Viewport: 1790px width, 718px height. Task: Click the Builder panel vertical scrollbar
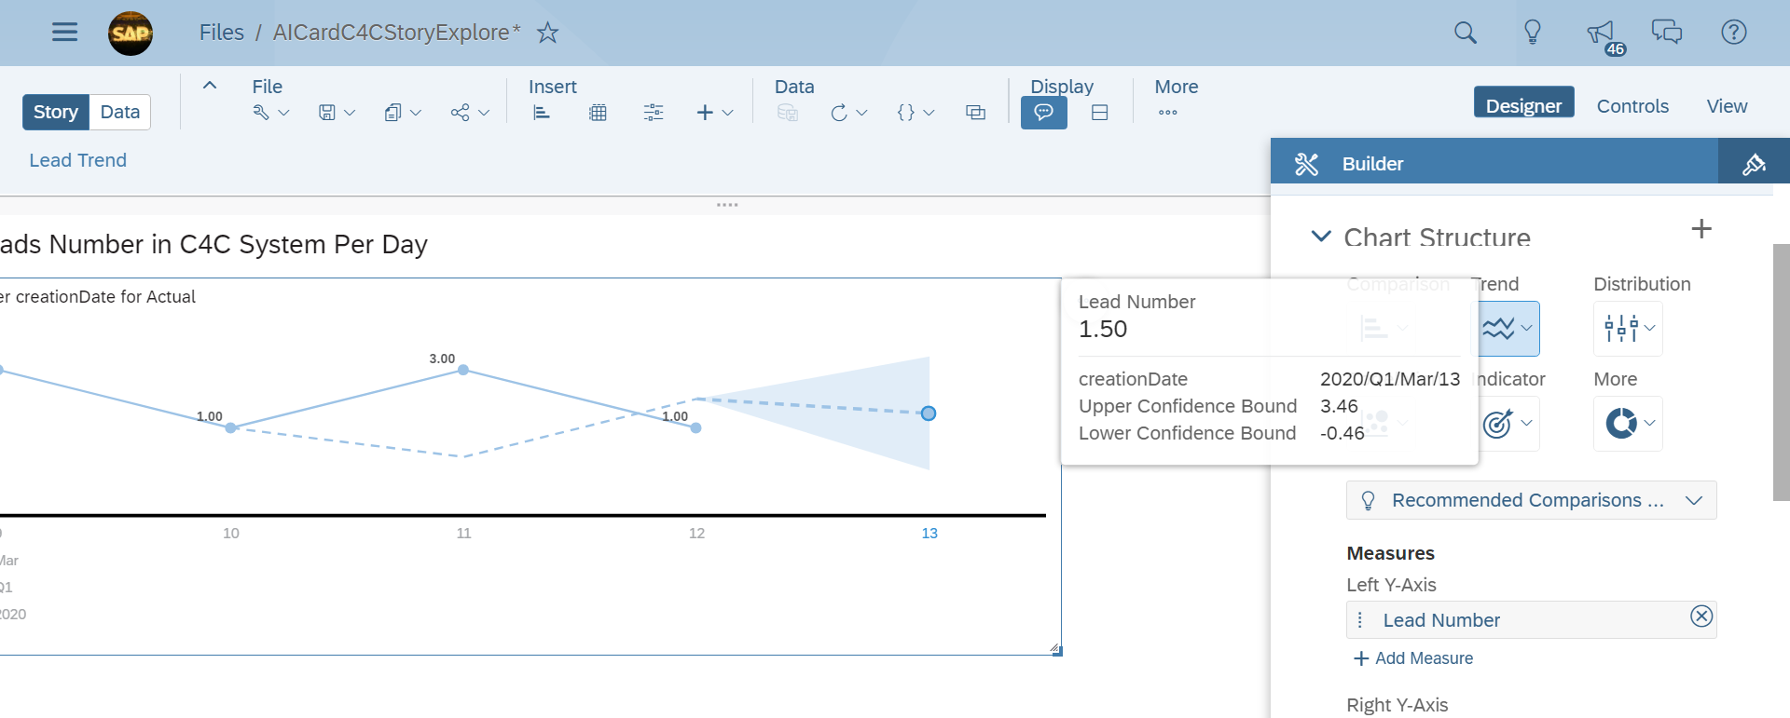pyautogui.click(x=1781, y=373)
